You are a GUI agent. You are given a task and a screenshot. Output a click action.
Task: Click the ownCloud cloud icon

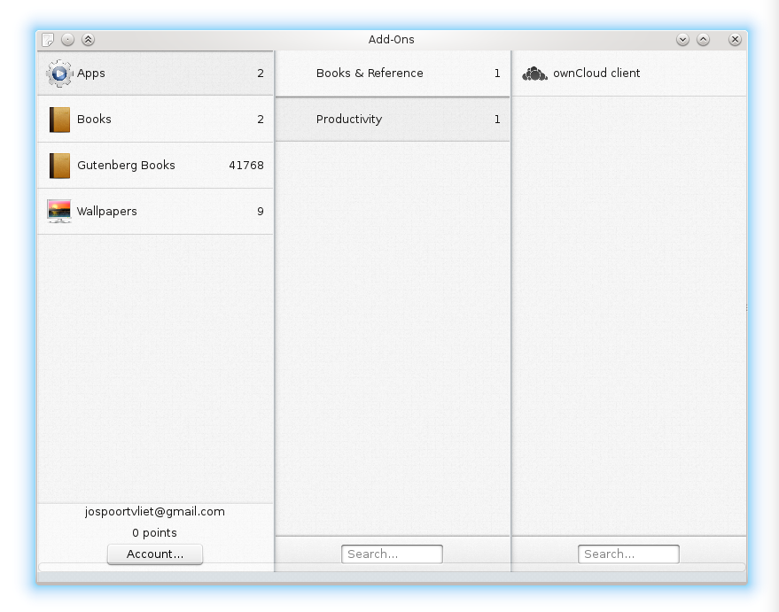click(534, 74)
